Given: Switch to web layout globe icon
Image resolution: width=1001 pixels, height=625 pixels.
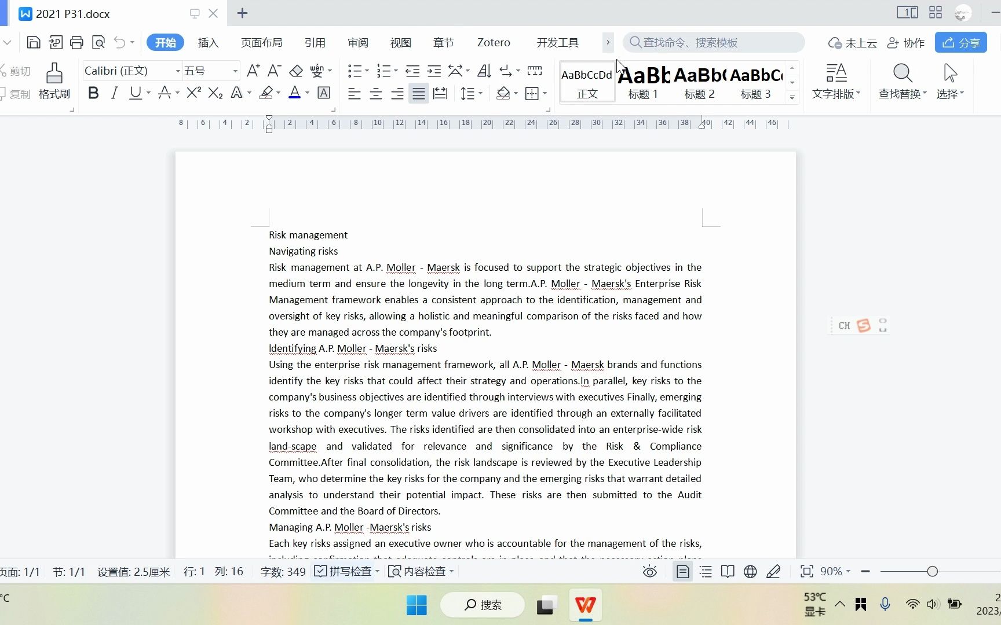Looking at the screenshot, I should [750, 572].
